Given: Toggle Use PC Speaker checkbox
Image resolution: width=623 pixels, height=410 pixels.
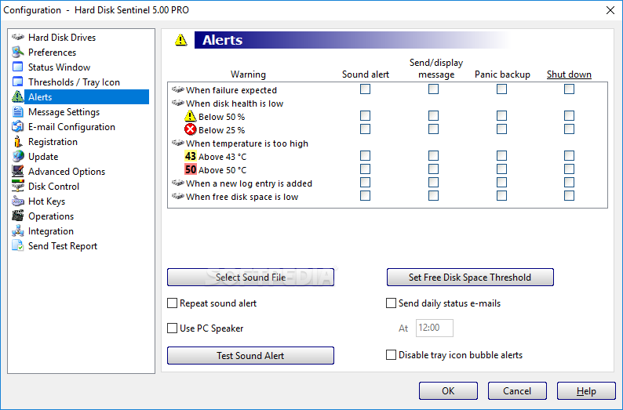Looking at the screenshot, I should pyautogui.click(x=172, y=328).
